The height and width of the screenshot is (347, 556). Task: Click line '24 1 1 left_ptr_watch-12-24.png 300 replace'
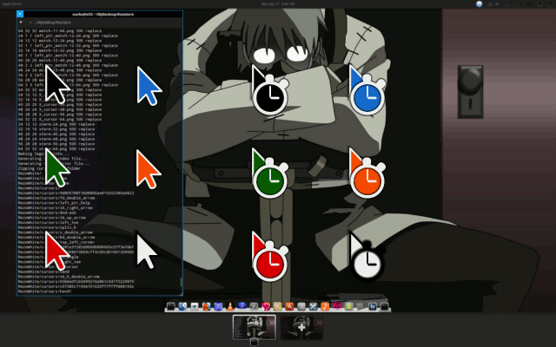coord(68,36)
